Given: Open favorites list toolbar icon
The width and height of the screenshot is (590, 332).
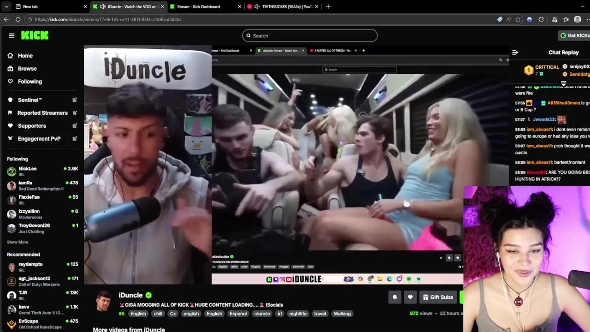Looking at the screenshot, I should [x=566, y=19].
